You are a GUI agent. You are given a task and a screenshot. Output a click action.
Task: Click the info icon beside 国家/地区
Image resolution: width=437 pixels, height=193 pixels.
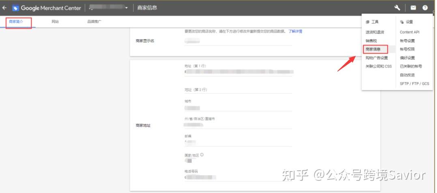click(x=202, y=155)
